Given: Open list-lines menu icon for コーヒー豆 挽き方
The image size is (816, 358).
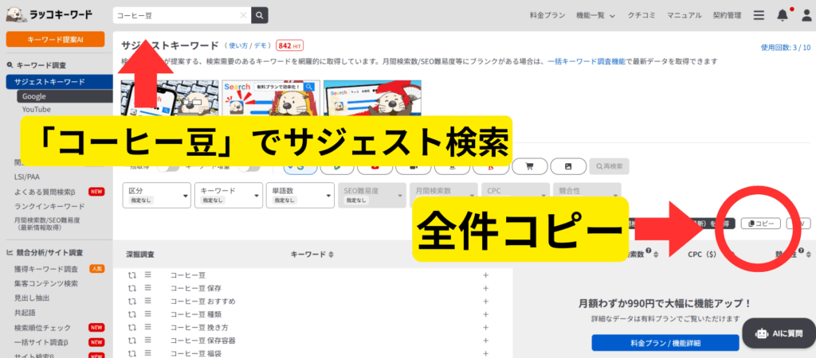Looking at the screenshot, I should point(147,328).
